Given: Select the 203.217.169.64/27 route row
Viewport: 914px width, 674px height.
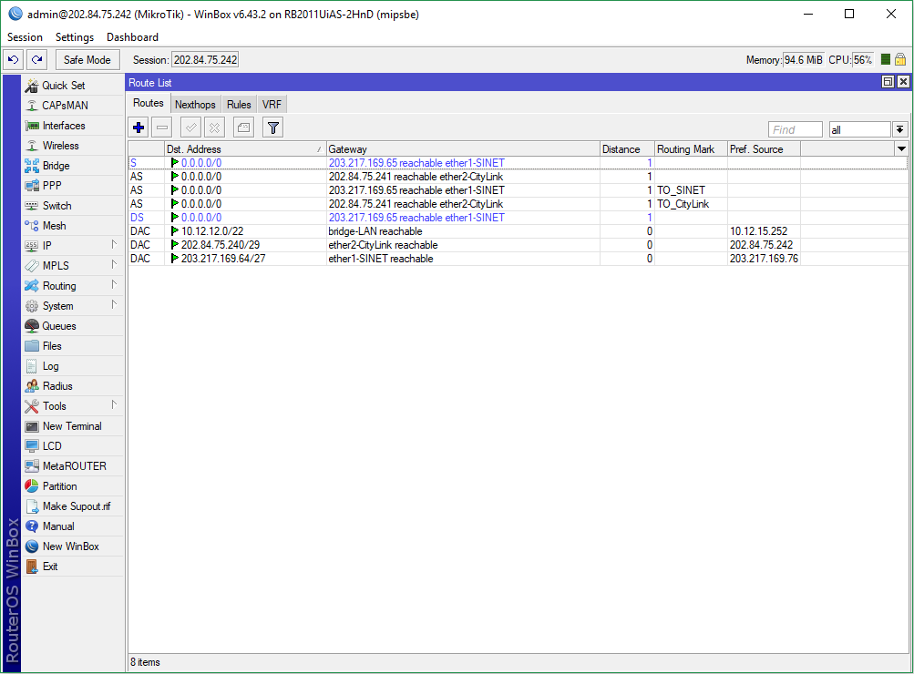Looking at the screenshot, I should [x=519, y=259].
